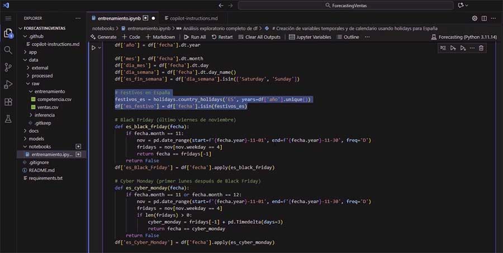Switch to entrenamiento.ipynb tab

119,18
